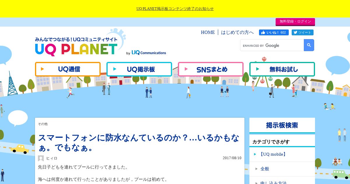Click the orange arrow icon on UQ通信
This screenshot has height=184, width=350.
(43, 69)
